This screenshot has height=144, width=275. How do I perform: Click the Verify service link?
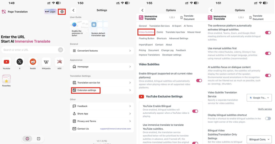pyautogui.click(x=265, y=109)
